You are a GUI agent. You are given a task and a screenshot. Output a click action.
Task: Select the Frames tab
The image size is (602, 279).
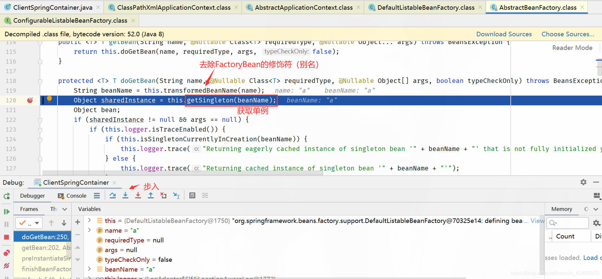point(29,209)
